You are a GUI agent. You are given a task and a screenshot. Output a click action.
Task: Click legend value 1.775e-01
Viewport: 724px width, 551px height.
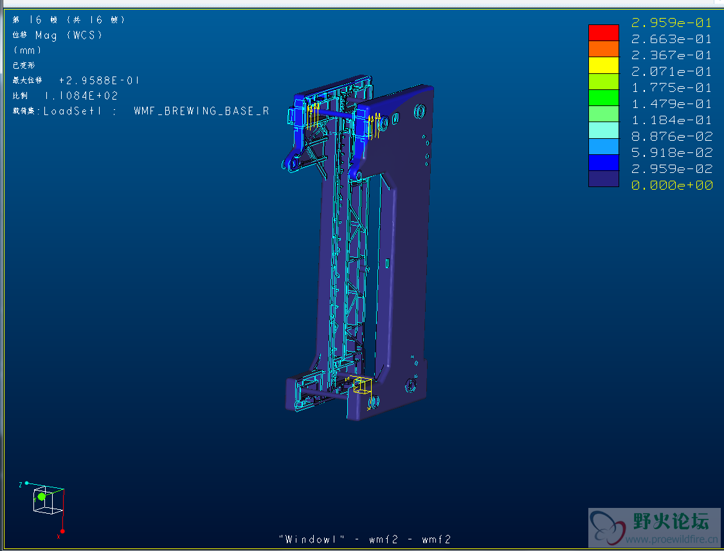(672, 87)
